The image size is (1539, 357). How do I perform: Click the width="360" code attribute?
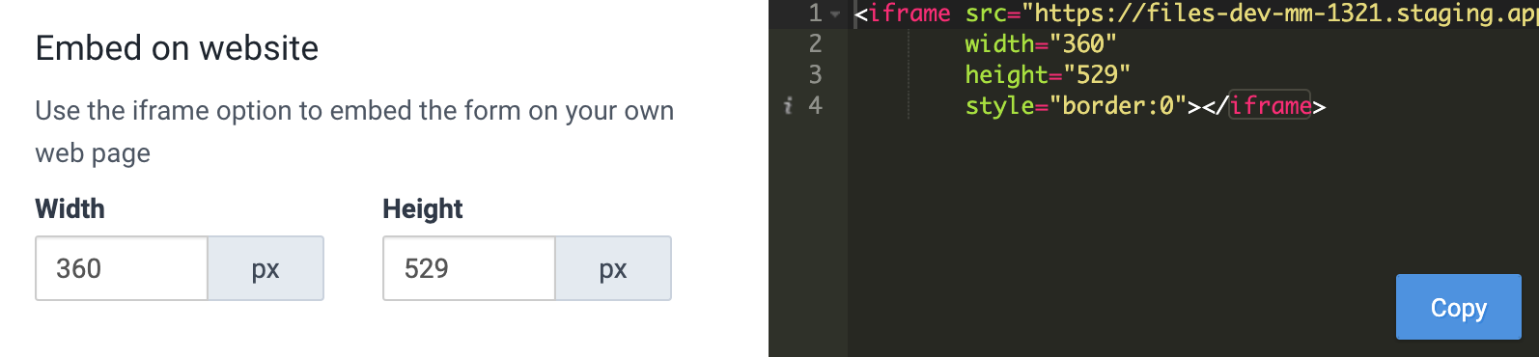pos(1041,43)
